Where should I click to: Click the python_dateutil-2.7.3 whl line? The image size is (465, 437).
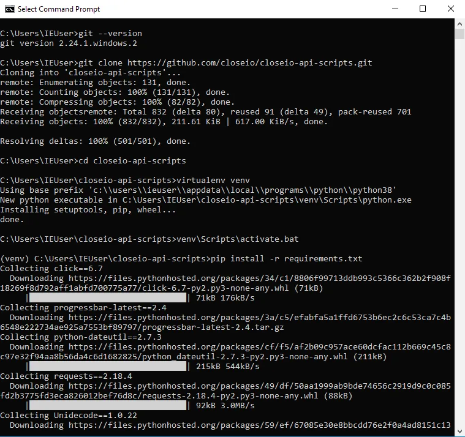click(194, 356)
